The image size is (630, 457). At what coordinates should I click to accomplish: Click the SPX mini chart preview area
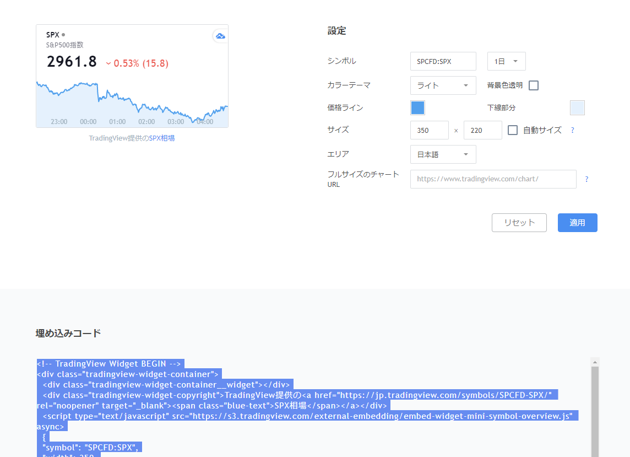click(132, 102)
